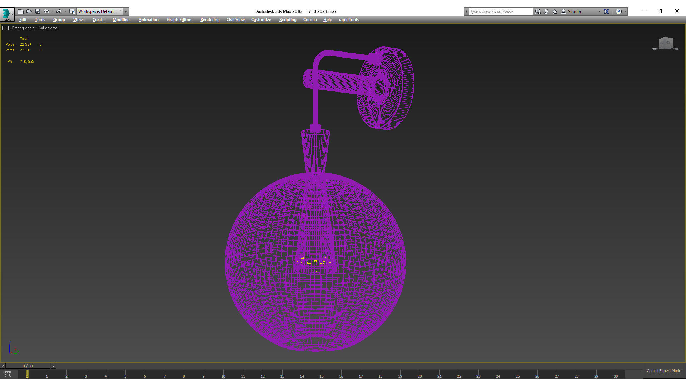This screenshot has width=686, height=386.
Task: Open the Customize menu
Action: point(261,20)
